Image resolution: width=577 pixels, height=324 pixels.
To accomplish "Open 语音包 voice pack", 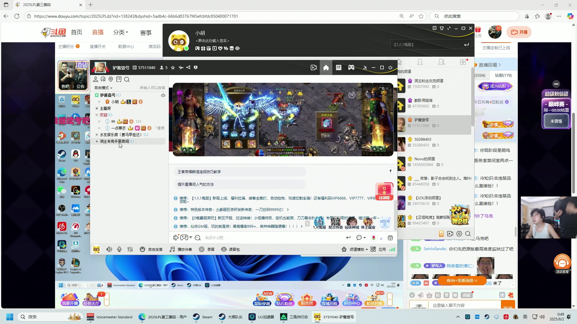I will click(x=230, y=250).
